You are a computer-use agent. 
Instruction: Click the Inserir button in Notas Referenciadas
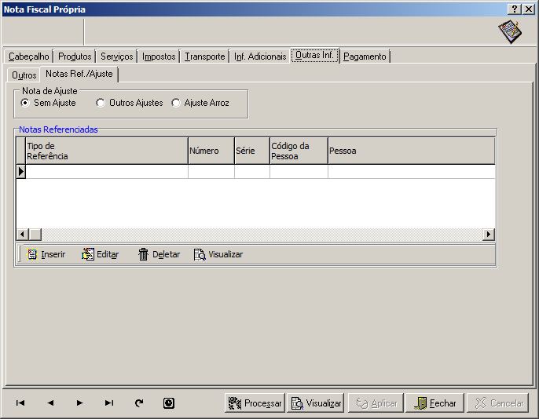tap(46, 254)
